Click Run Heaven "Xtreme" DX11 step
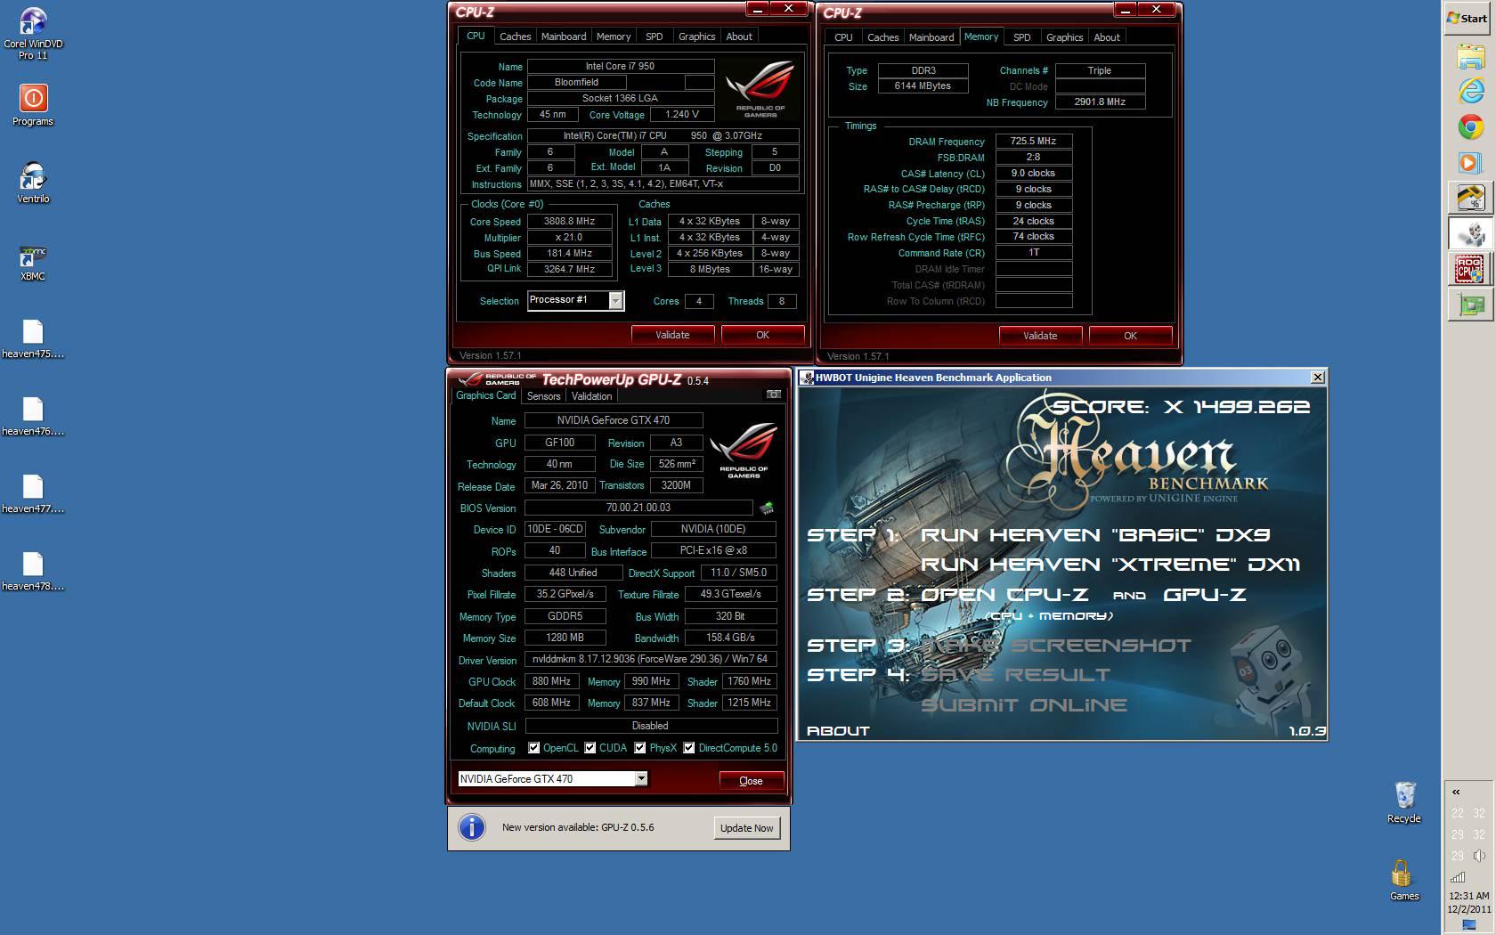 [x=1110, y=565]
